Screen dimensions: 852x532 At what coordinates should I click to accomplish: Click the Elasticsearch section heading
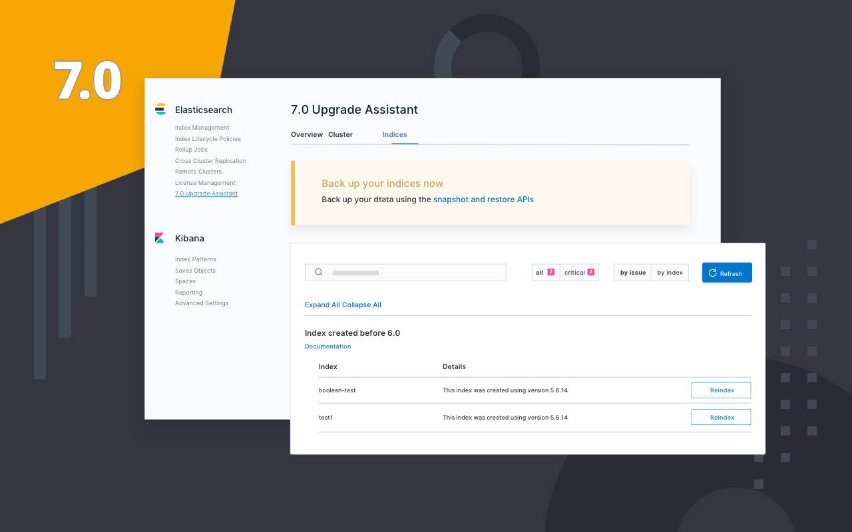[204, 110]
